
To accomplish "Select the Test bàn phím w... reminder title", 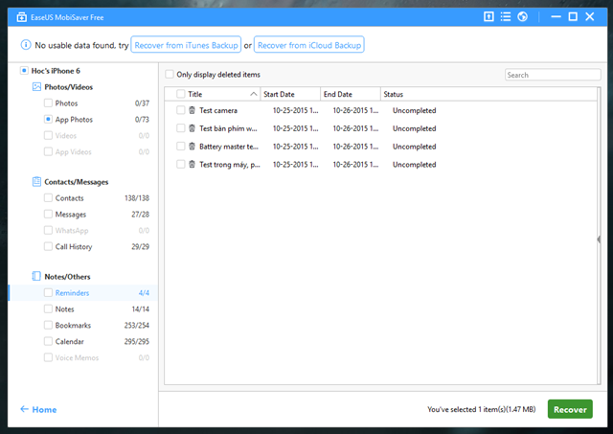I will [x=228, y=128].
